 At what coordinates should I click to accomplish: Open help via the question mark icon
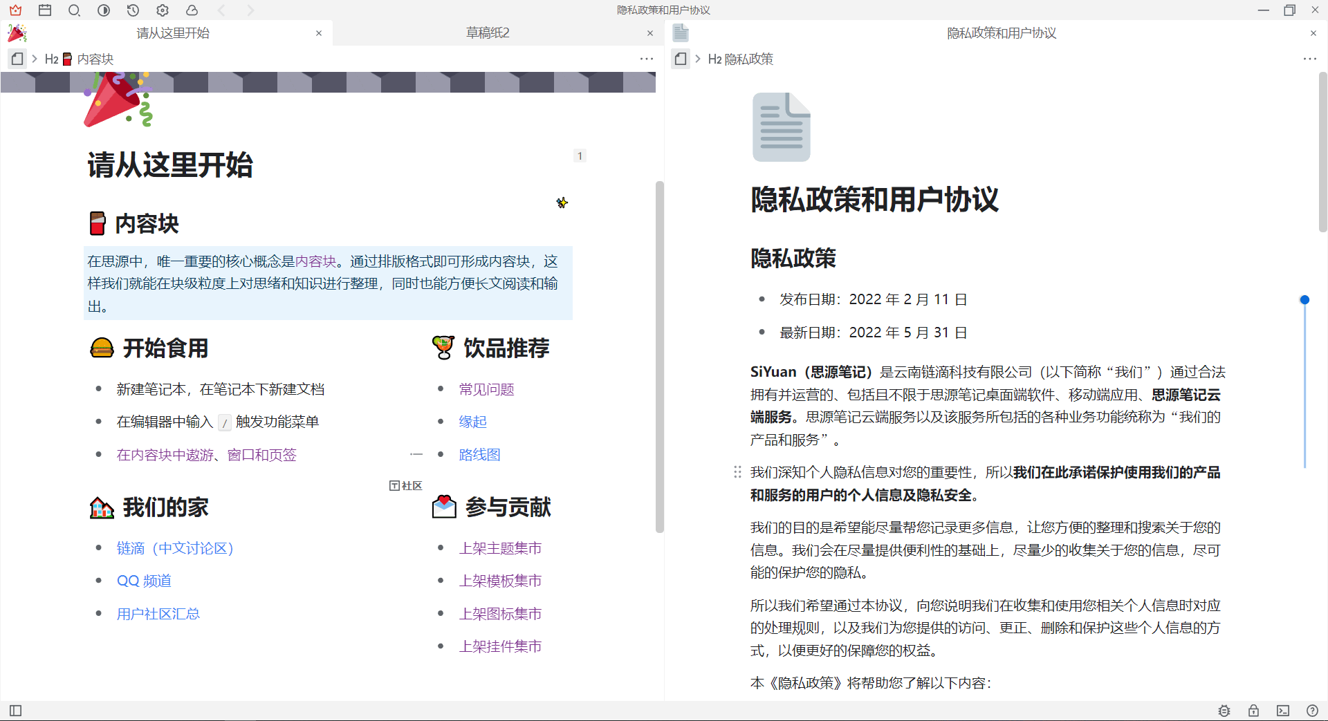click(1311, 711)
